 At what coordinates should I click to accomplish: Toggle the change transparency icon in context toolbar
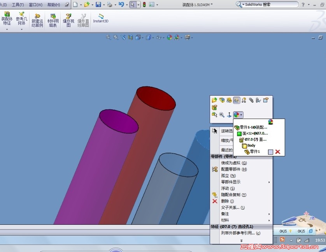pos(237,100)
